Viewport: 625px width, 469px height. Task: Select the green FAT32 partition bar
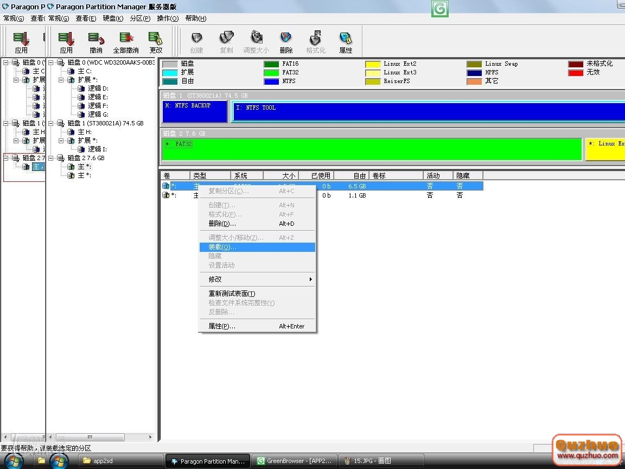372,150
